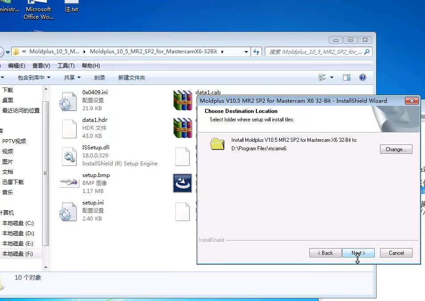Click the 刻录 toolbar button
The height and width of the screenshot is (301, 425).
[x=100, y=78]
